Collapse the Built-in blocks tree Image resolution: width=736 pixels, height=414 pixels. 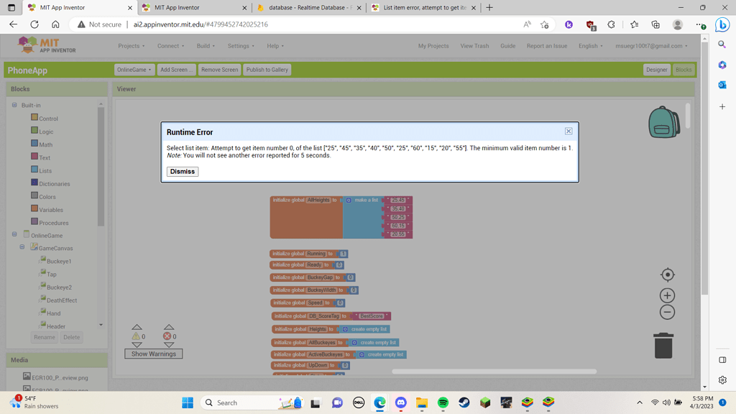tap(14, 105)
